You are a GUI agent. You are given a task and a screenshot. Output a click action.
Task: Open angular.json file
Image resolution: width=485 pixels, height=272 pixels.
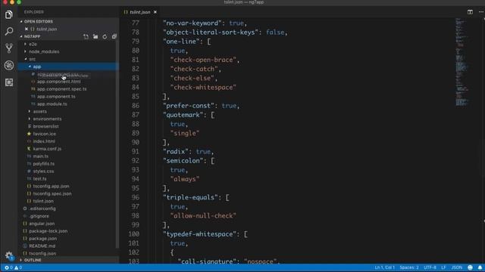pos(42,224)
